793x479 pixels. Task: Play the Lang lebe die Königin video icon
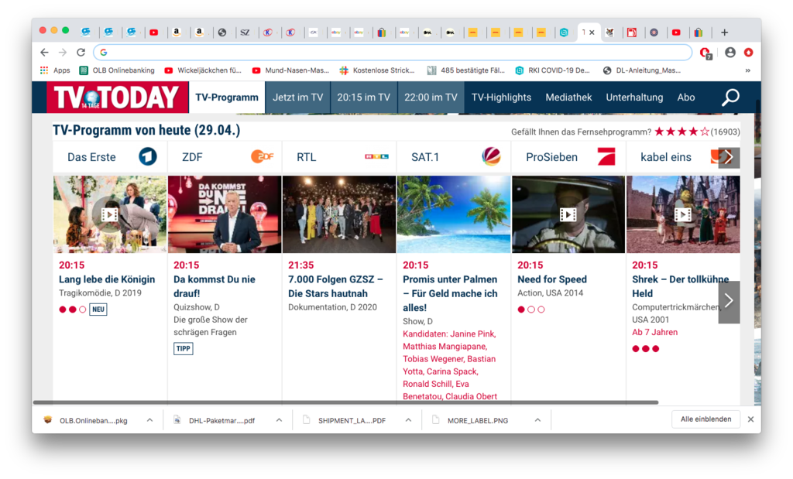click(109, 215)
